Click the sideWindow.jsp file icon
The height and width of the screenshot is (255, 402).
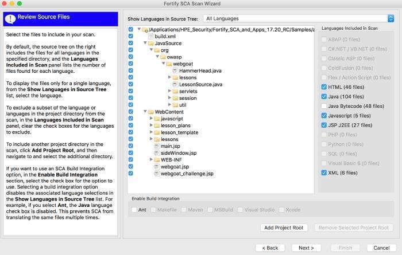pyautogui.click(x=157, y=153)
